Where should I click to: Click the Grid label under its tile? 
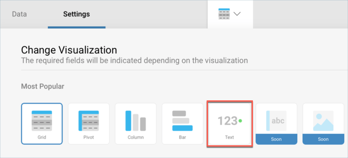tap(42, 137)
